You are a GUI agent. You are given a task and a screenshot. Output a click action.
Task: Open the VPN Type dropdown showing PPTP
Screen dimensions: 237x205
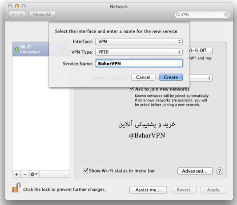click(x=139, y=52)
